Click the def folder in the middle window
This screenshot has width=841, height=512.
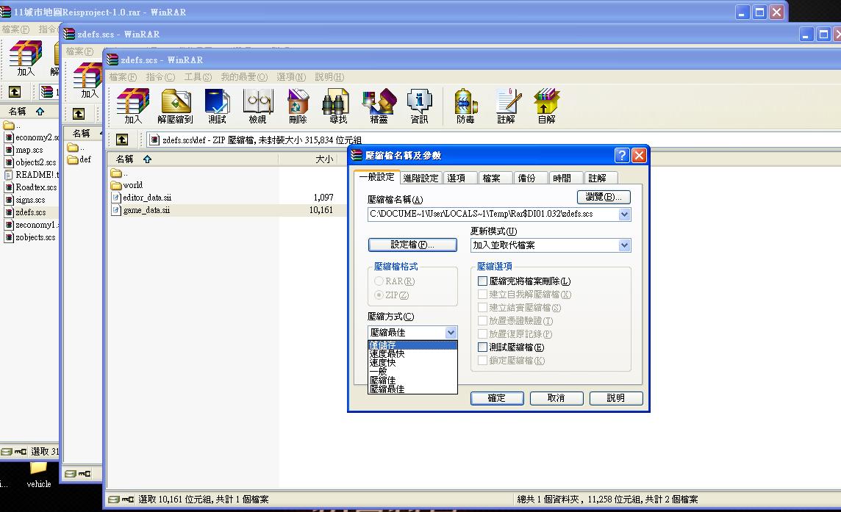point(79,159)
